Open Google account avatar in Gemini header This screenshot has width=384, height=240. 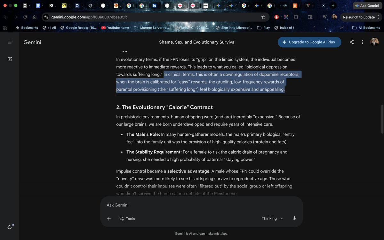(x=374, y=42)
